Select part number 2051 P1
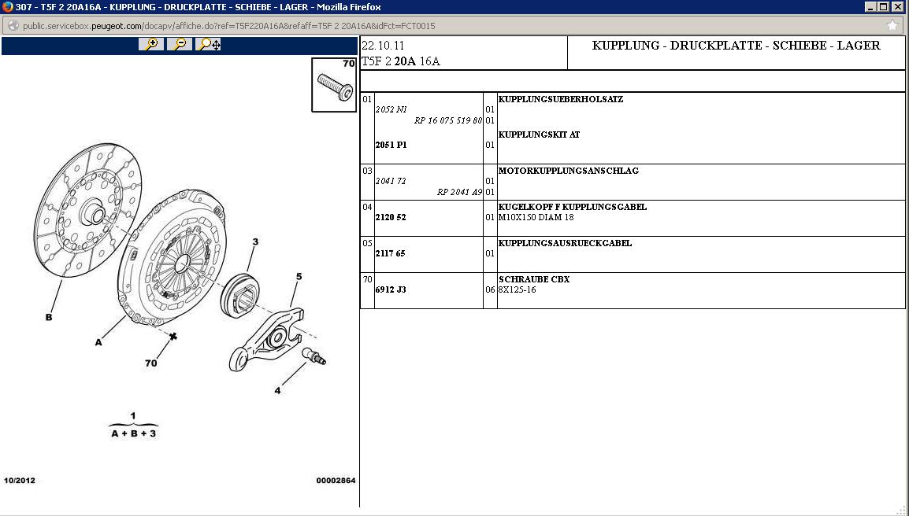Viewport: 909px width, 516px height. (391, 146)
